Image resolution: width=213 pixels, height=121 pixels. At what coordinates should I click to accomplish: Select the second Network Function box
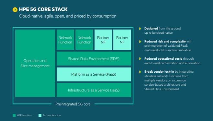pyautogui.click(x=84, y=40)
